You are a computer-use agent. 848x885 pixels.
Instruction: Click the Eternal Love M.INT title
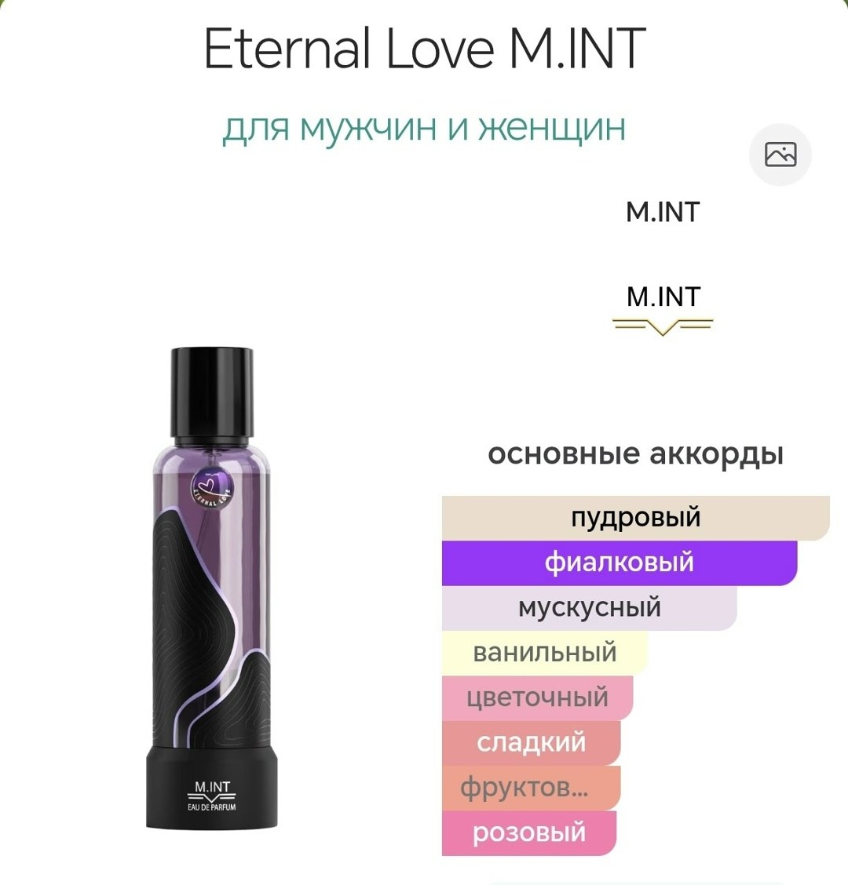[424, 48]
